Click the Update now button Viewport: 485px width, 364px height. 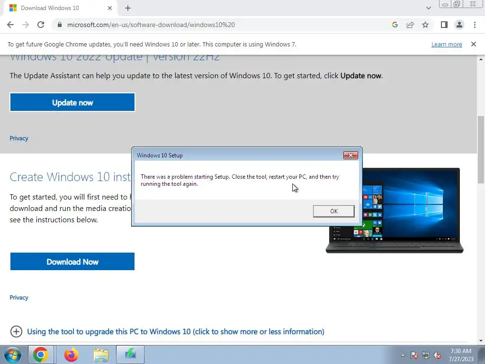72,102
